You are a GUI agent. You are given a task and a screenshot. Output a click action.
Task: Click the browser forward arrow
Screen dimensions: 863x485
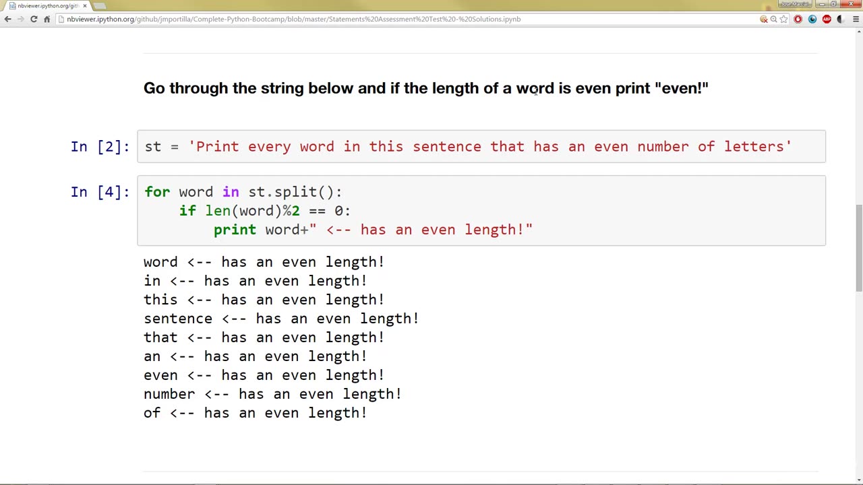[x=20, y=19]
